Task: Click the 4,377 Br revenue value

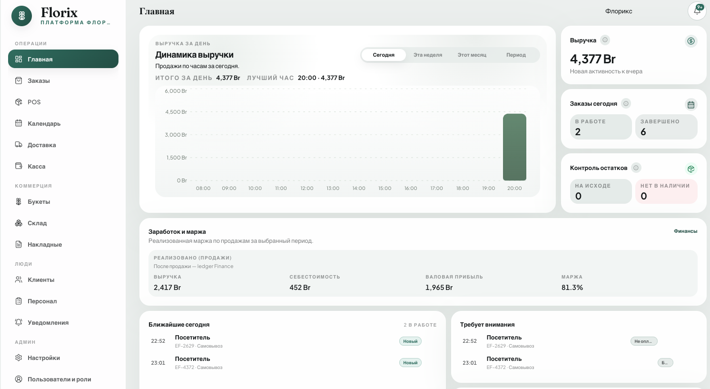Action: [x=592, y=59]
